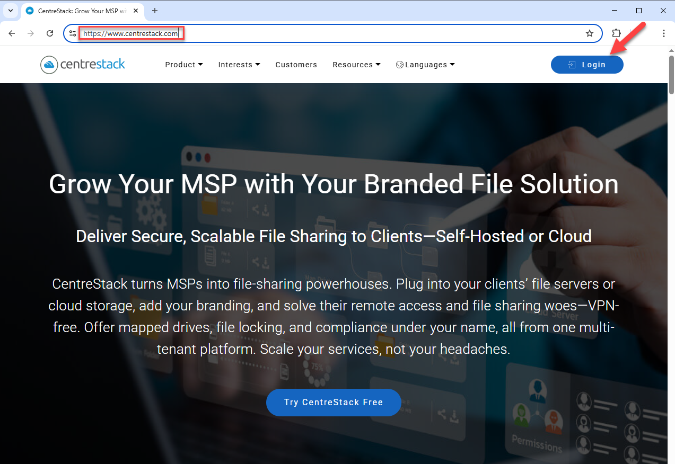The image size is (675, 464).
Task: Click the CentreStack logo
Action: click(x=83, y=65)
